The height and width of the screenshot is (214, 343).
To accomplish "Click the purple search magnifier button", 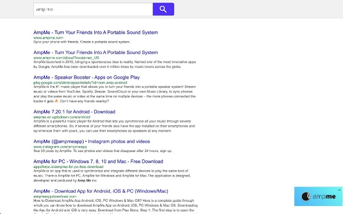I will click(x=163, y=9).
